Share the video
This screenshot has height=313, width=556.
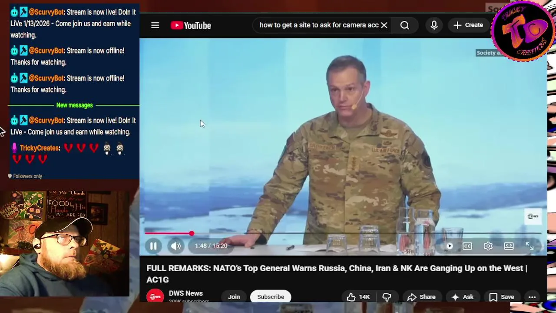point(421,297)
